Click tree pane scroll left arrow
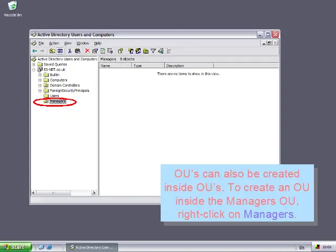 point(34,193)
